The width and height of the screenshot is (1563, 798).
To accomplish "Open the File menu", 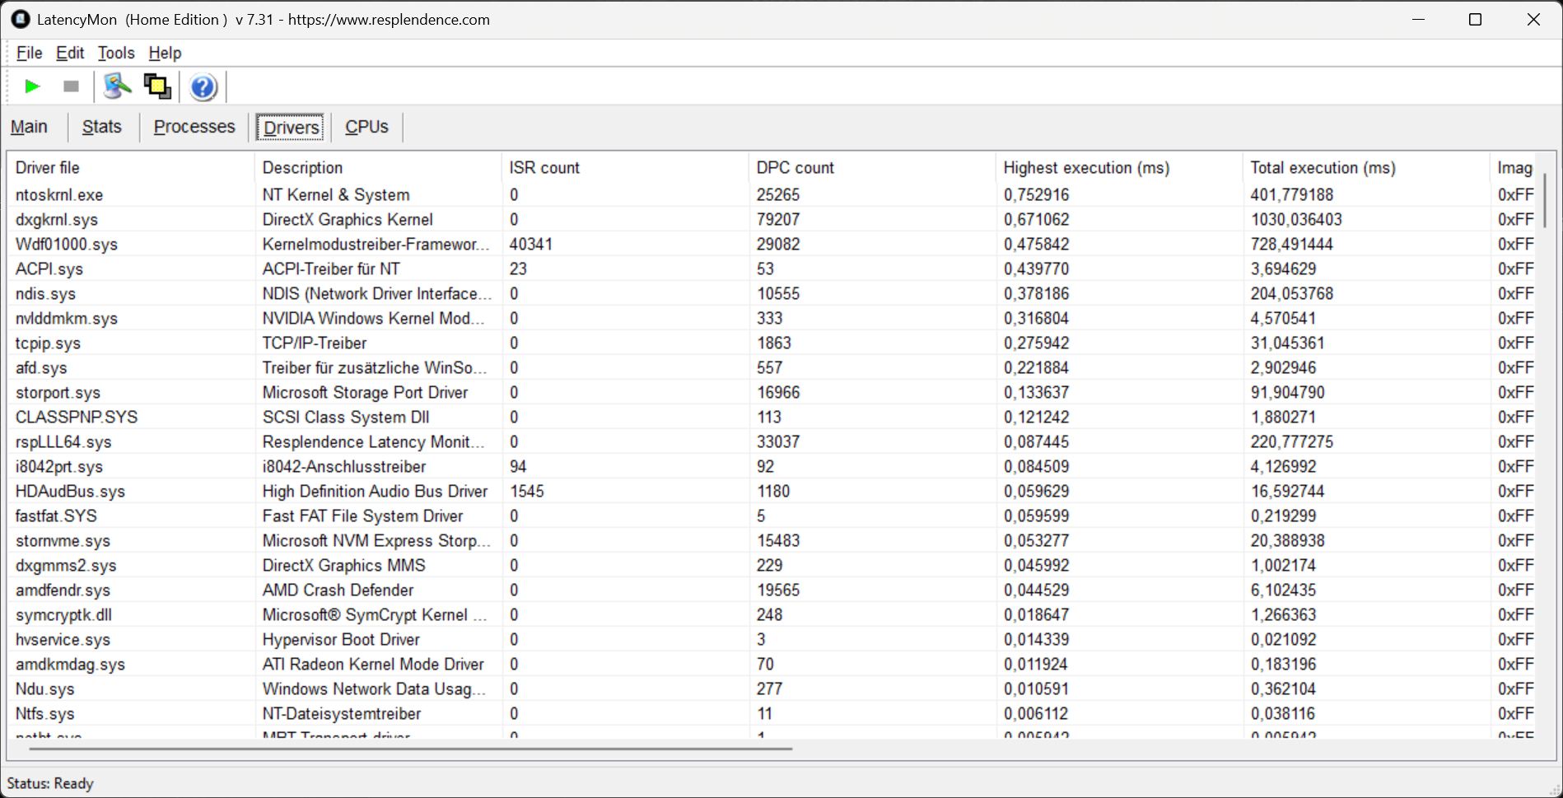I will point(29,53).
